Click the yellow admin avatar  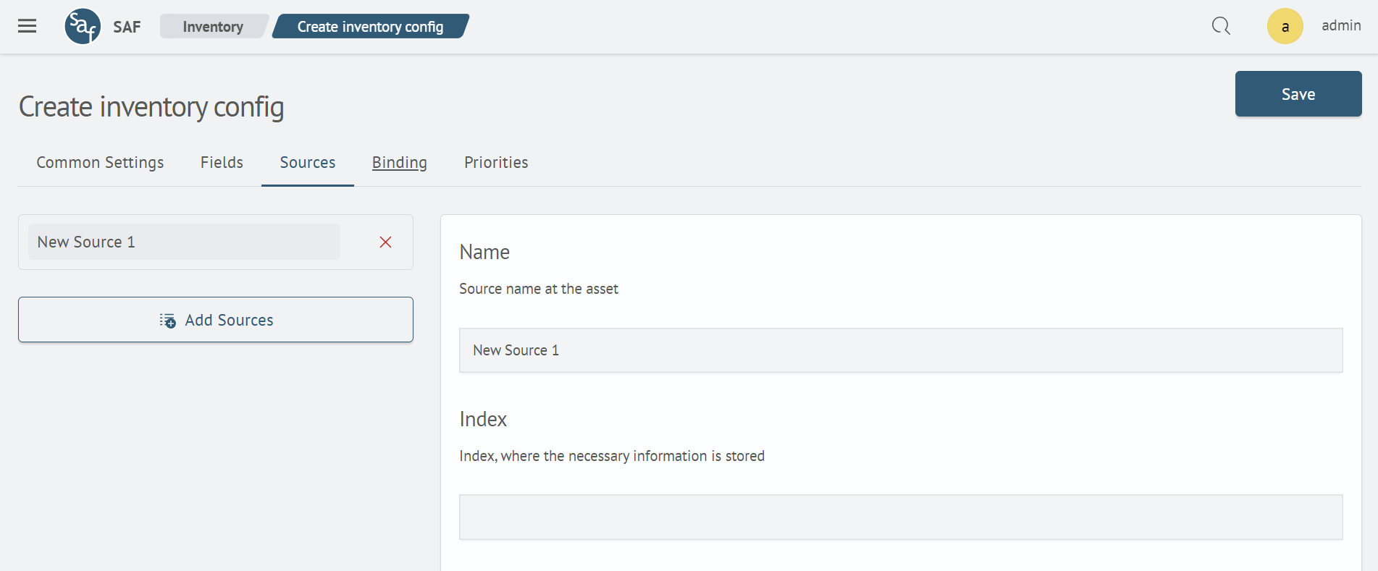coord(1285,26)
